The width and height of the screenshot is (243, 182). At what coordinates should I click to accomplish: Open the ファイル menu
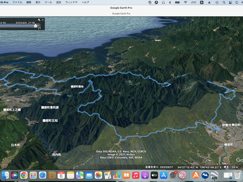coord(17,2)
